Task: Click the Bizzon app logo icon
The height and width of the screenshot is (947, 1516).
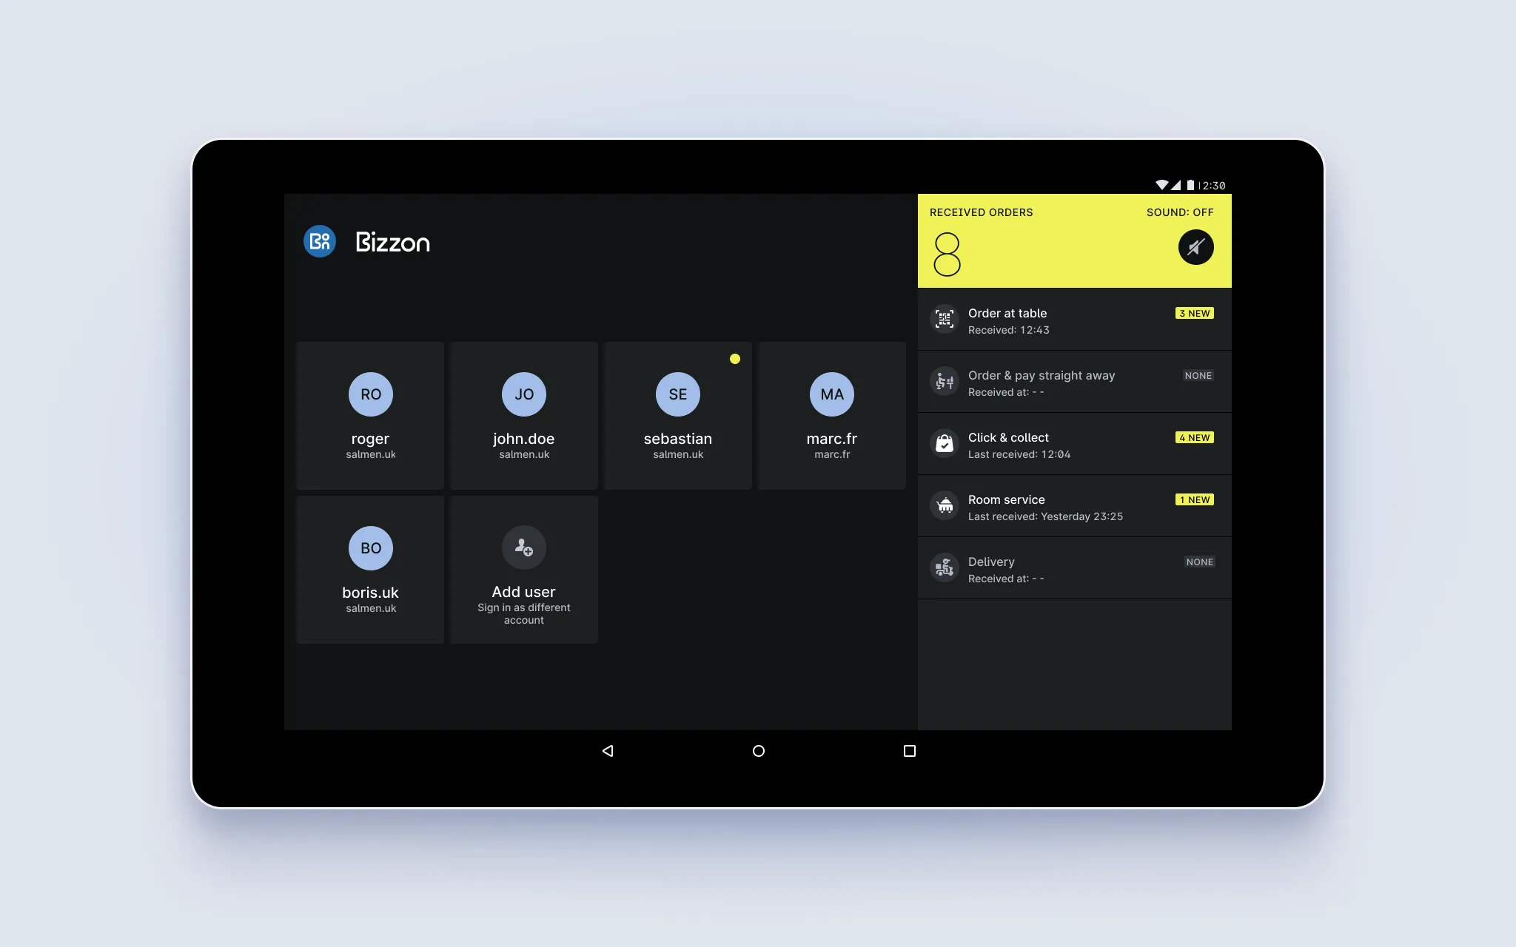Action: tap(320, 240)
